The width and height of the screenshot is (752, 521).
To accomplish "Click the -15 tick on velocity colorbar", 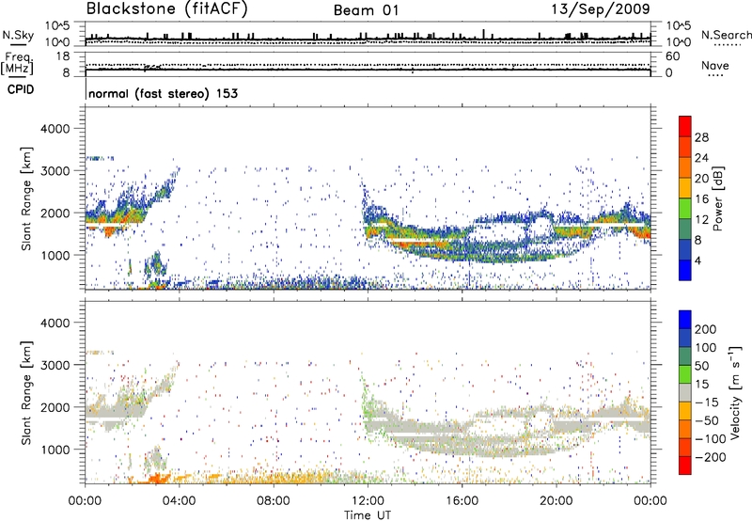I will coord(707,402).
